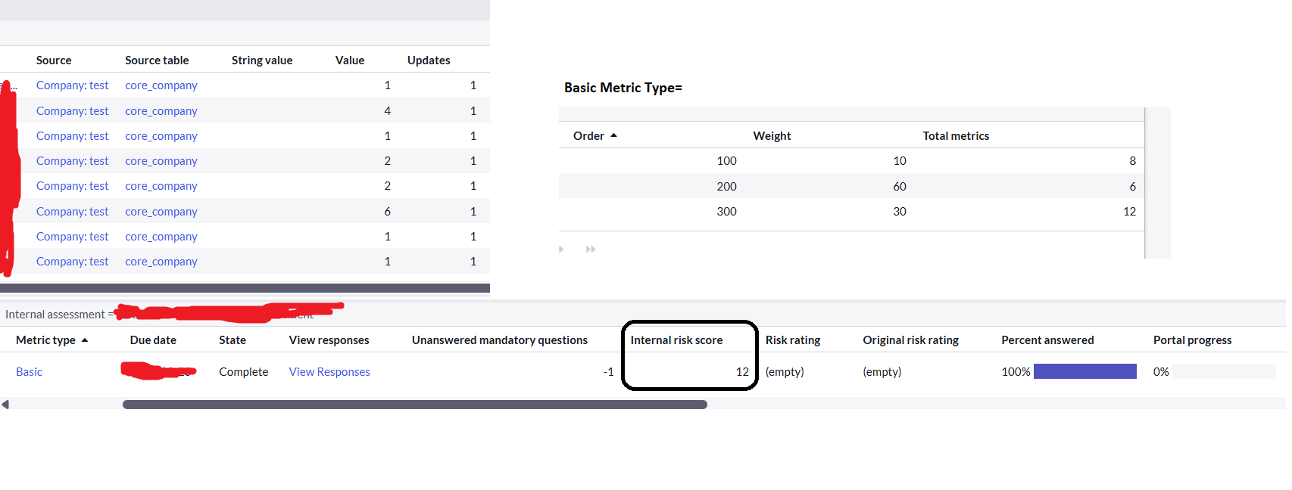Viewport: 1292px width, 490px height.
Task: Sort by Risk rating column header
Action: pos(793,340)
